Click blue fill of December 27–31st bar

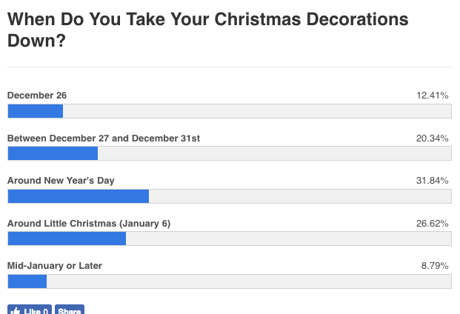click(x=53, y=153)
